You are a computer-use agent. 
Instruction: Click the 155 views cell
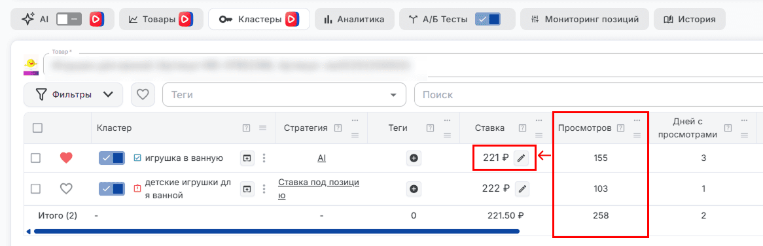[x=601, y=158]
